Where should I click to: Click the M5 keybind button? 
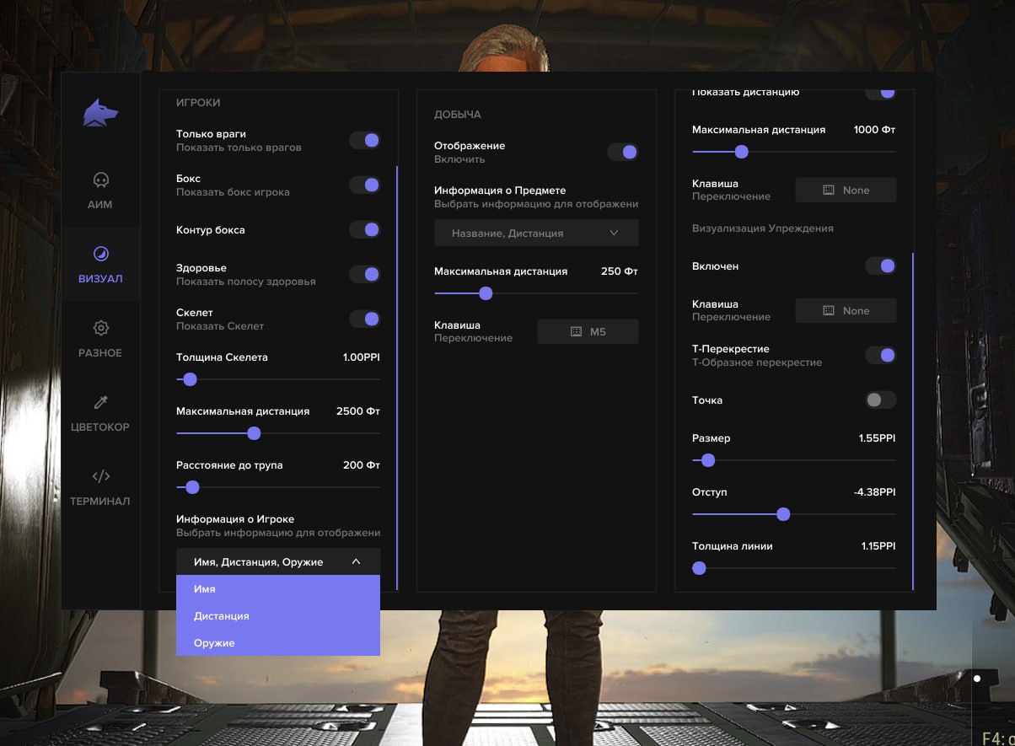[x=588, y=332]
